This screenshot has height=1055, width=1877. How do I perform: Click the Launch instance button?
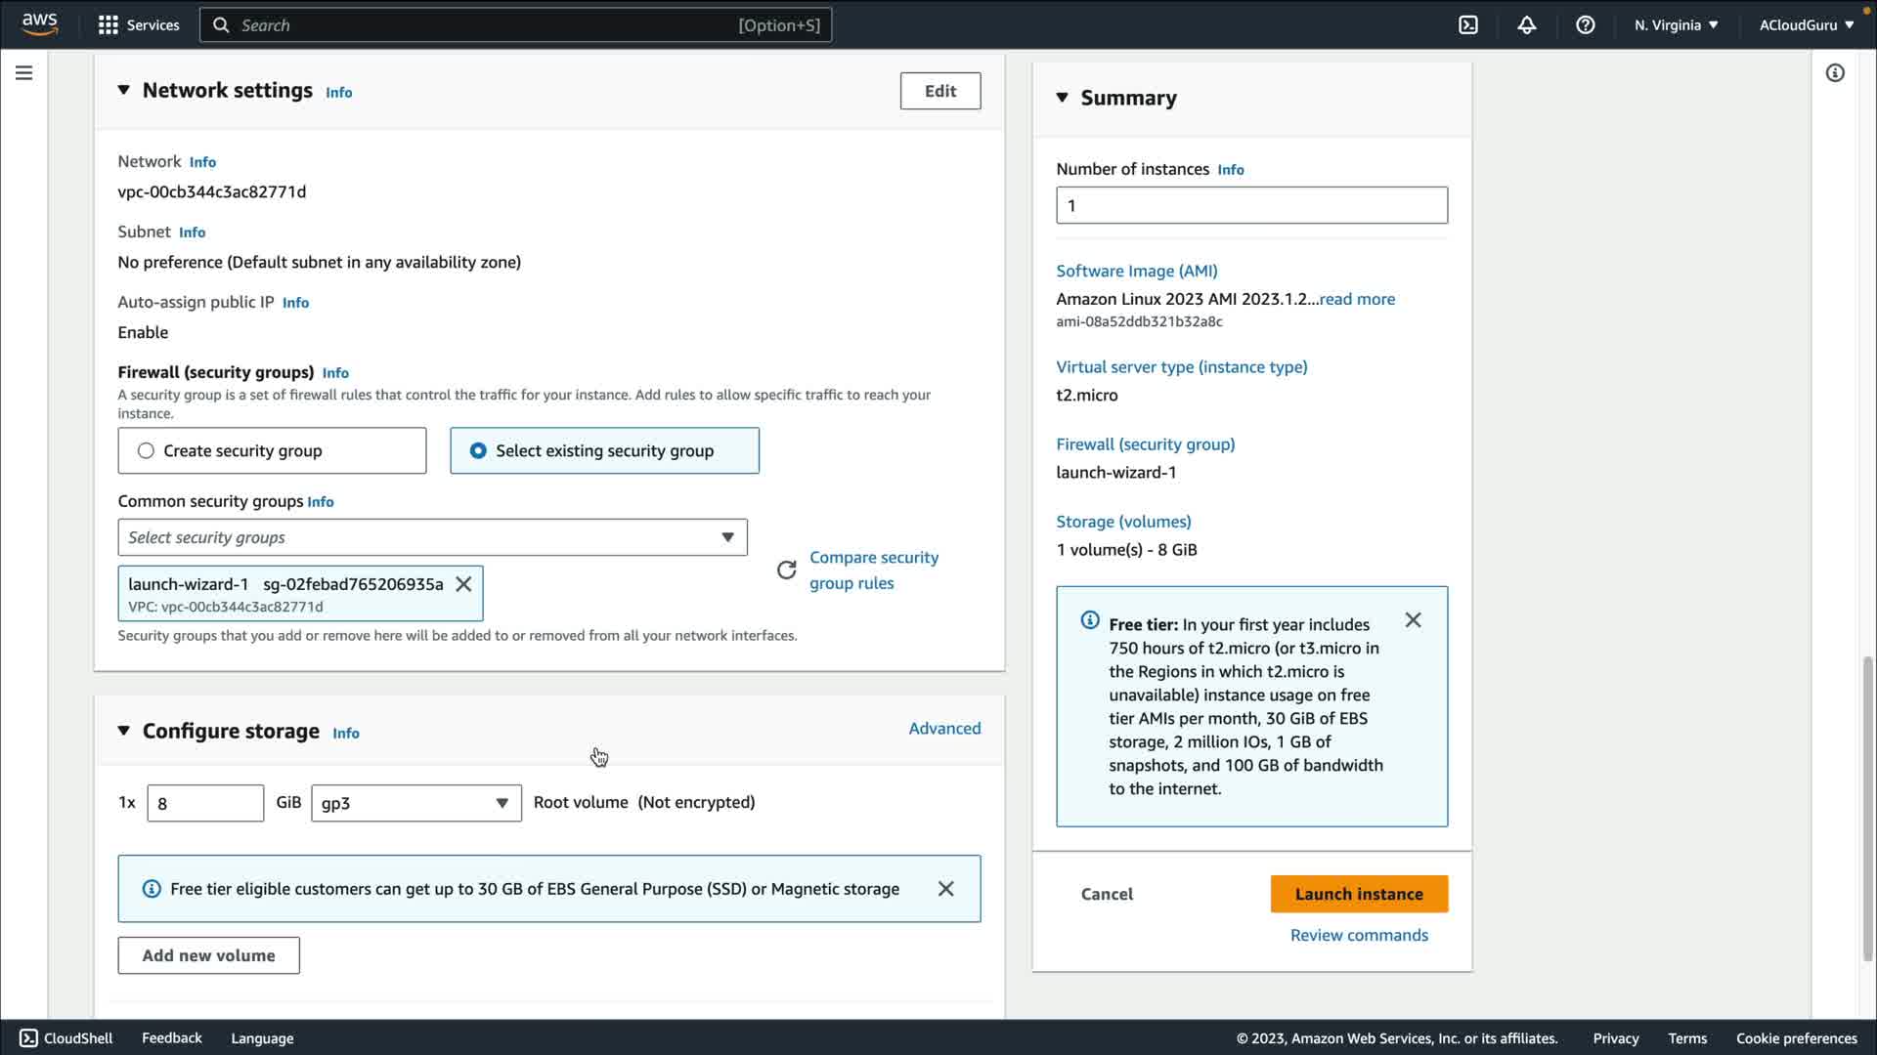pos(1358,894)
